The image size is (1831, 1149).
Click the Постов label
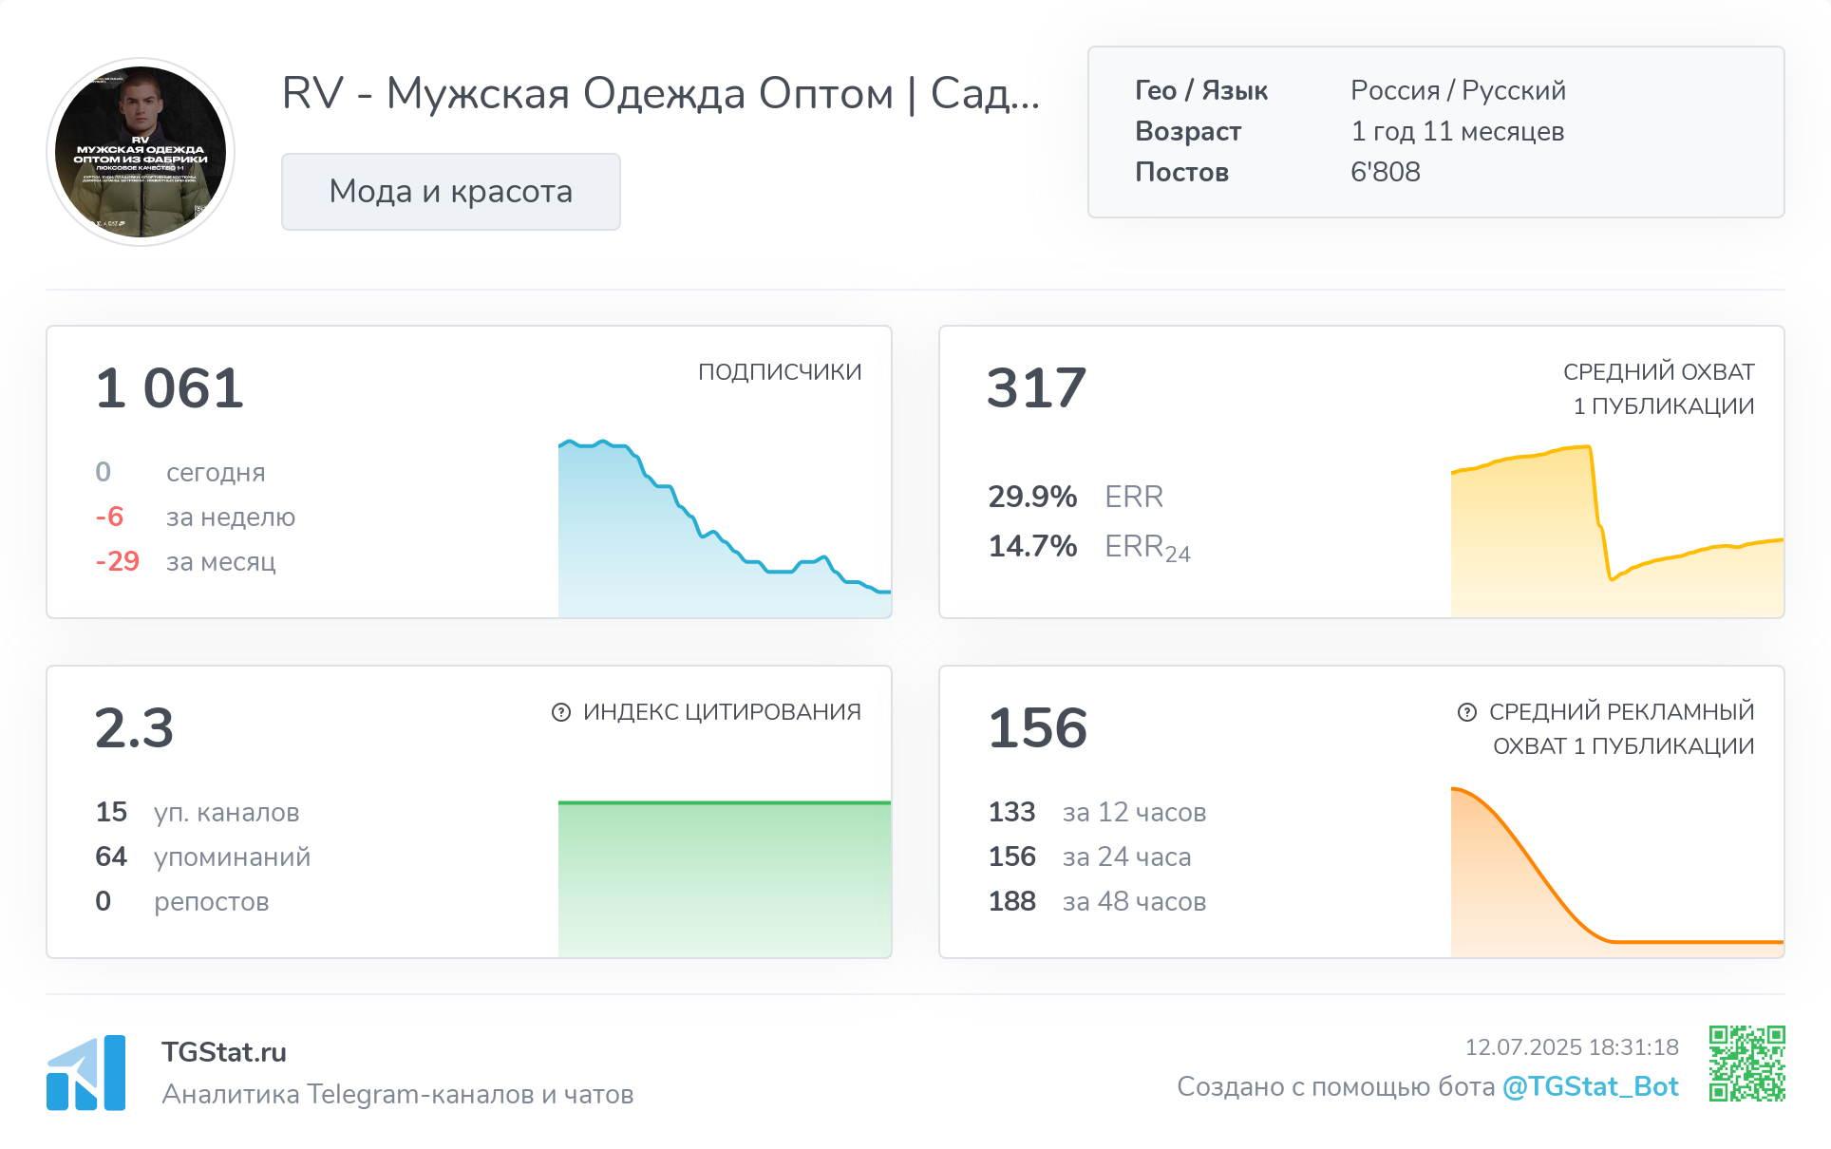click(1182, 172)
